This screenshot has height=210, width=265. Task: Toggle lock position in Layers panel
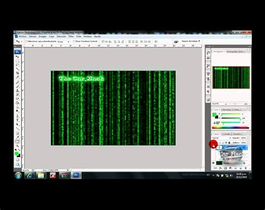click(x=226, y=143)
